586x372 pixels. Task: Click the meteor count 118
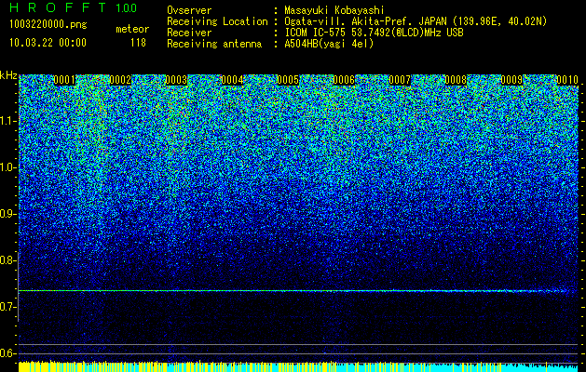138,43
